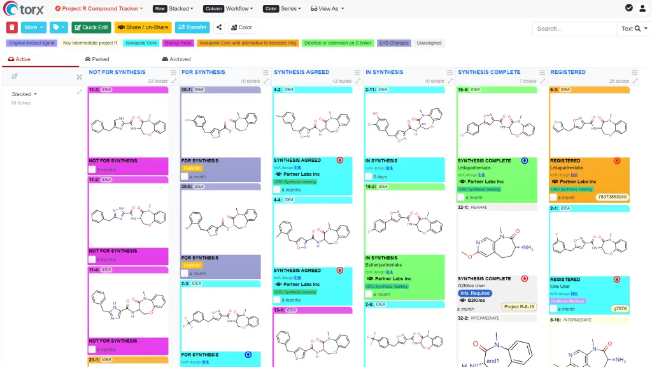The image size is (652, 370).
Task: Click Quick Edit button
Action: [x=91, y=27]
